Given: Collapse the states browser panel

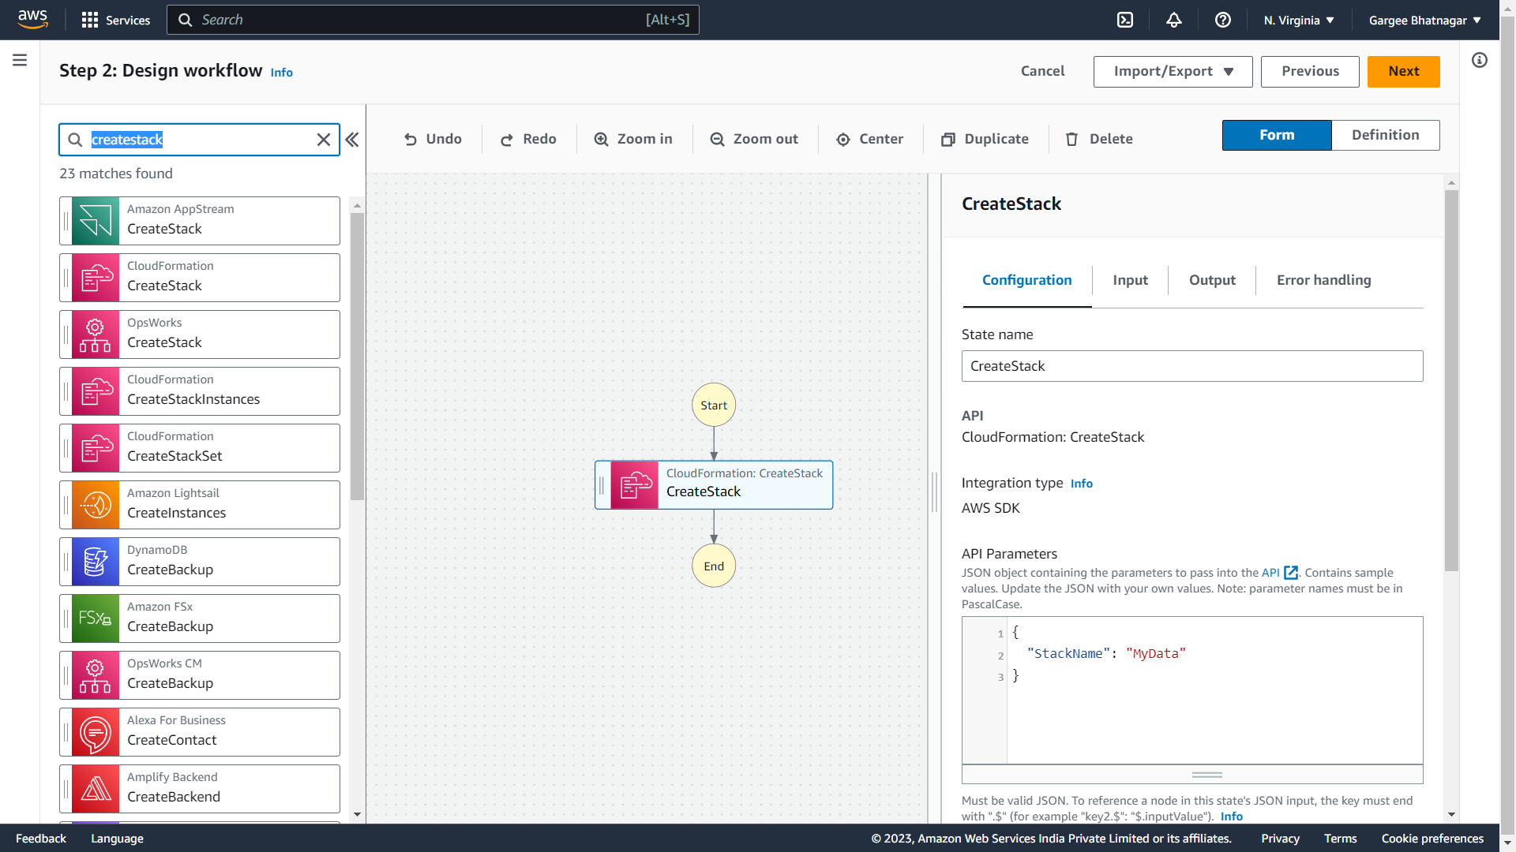Looking at the screenshot, I should pyautogui.click(x=352, y=140).
